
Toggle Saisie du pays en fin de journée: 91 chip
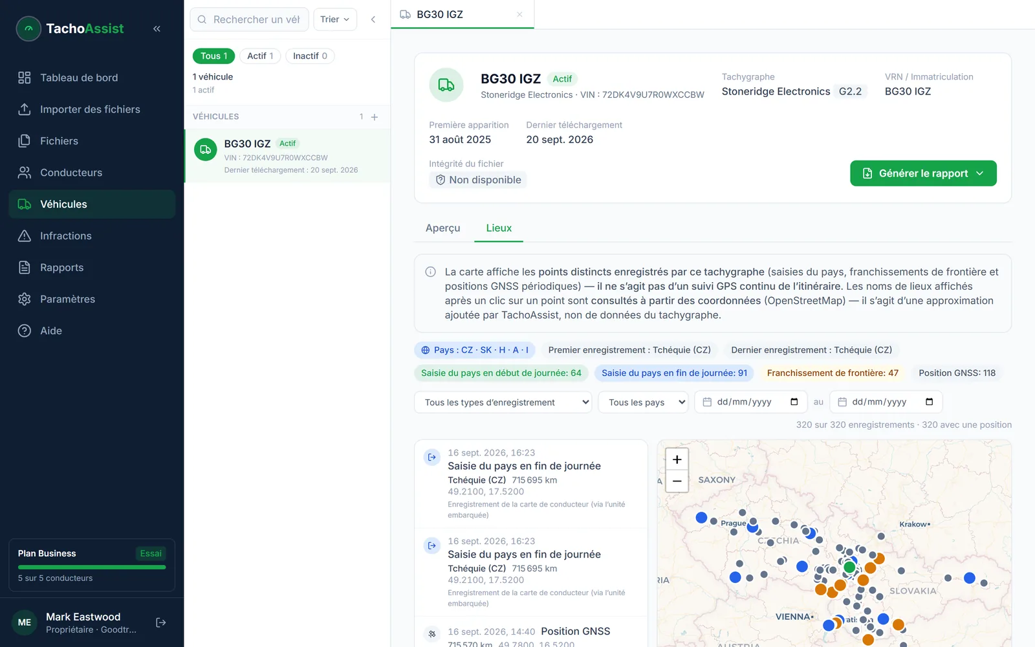pyautogui.click(x=674, y=373)
